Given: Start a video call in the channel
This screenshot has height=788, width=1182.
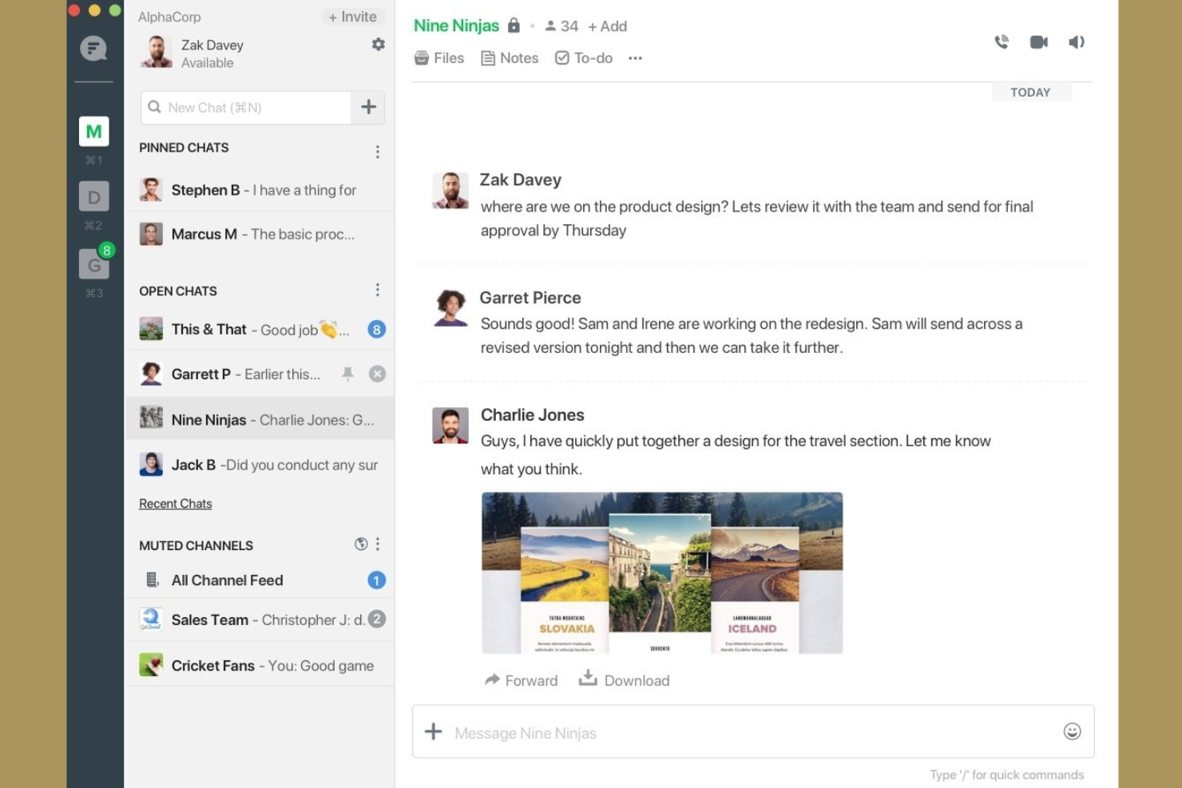Looking at the screenshot, I should coord(1038,42).
